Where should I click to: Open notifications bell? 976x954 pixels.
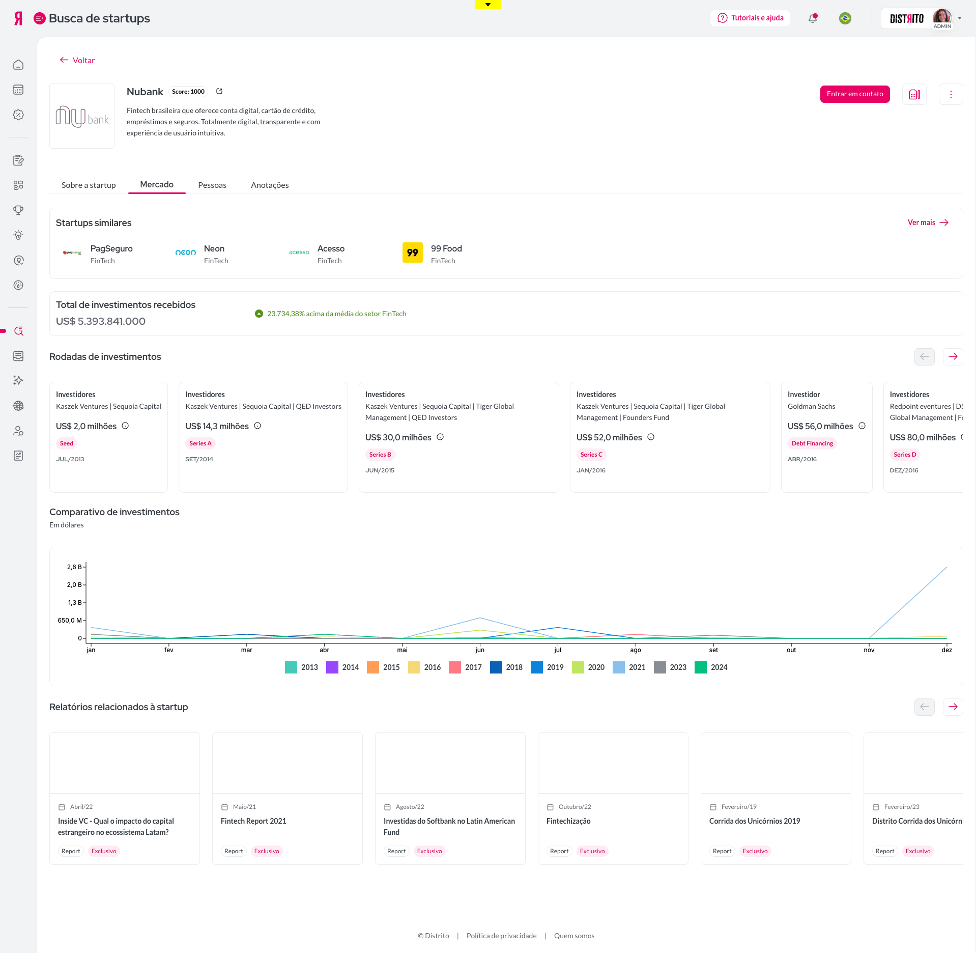pos(813,18)
